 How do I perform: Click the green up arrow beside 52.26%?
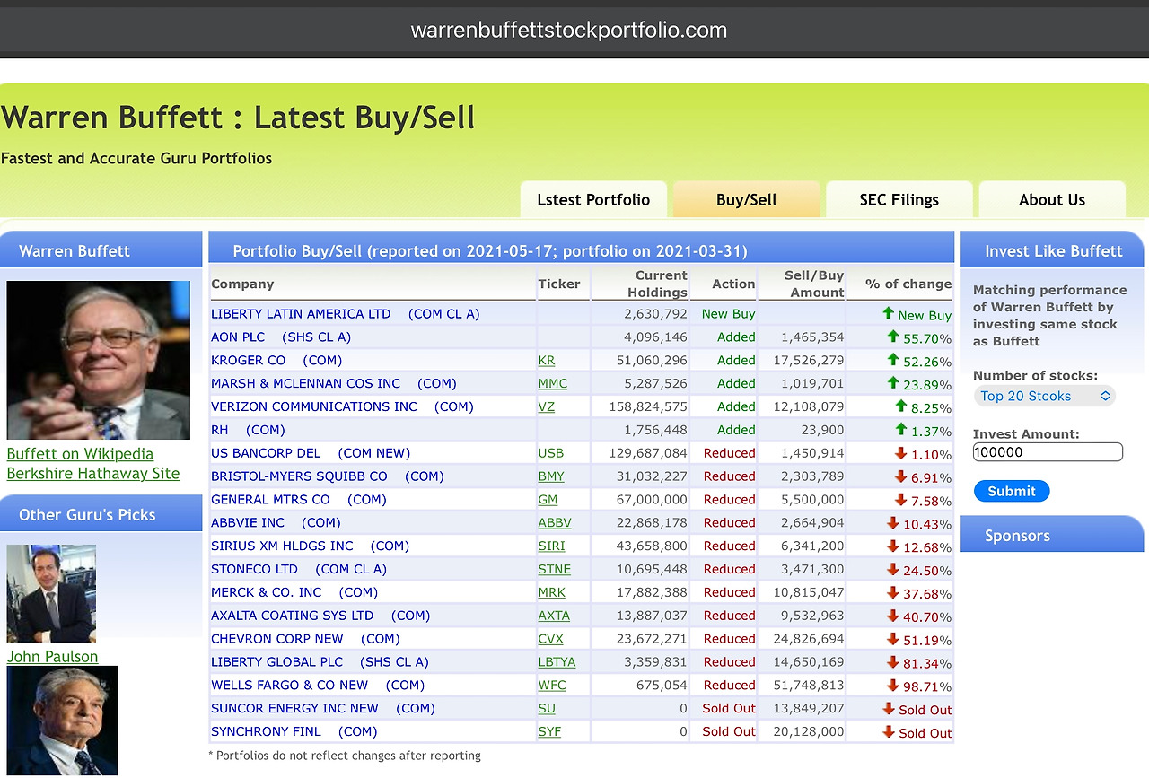click(892, 360)
